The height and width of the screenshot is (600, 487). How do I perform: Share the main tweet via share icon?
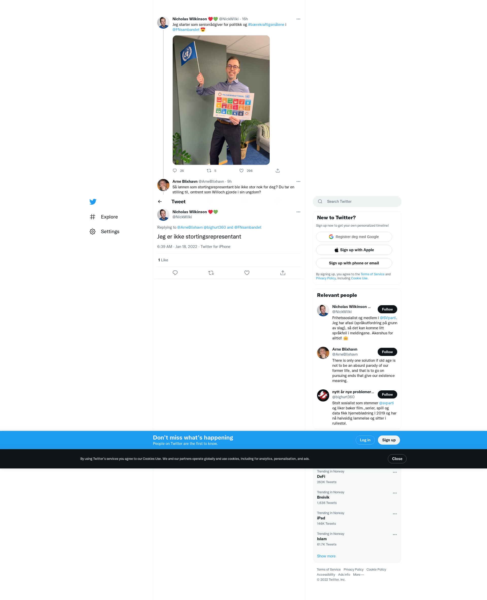click(283, 273)
